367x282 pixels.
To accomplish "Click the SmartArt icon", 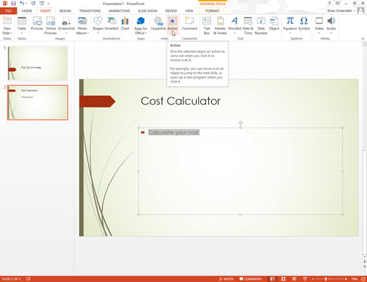I will click(x=112, y=24).
